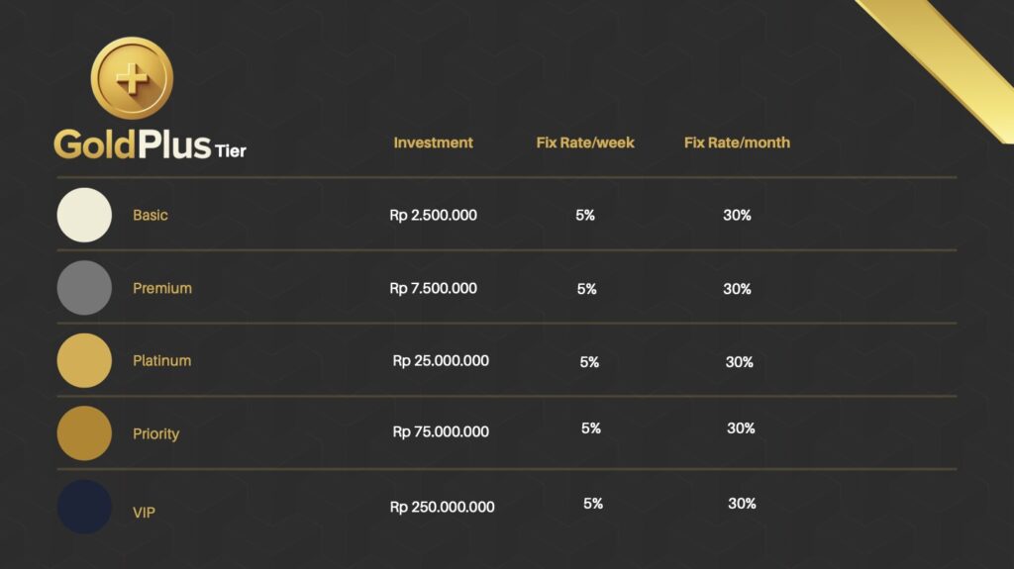Viewport: 1014px width, 569px height.
Task: Click the navy VIP tier circle
Action: coord(84,507)
